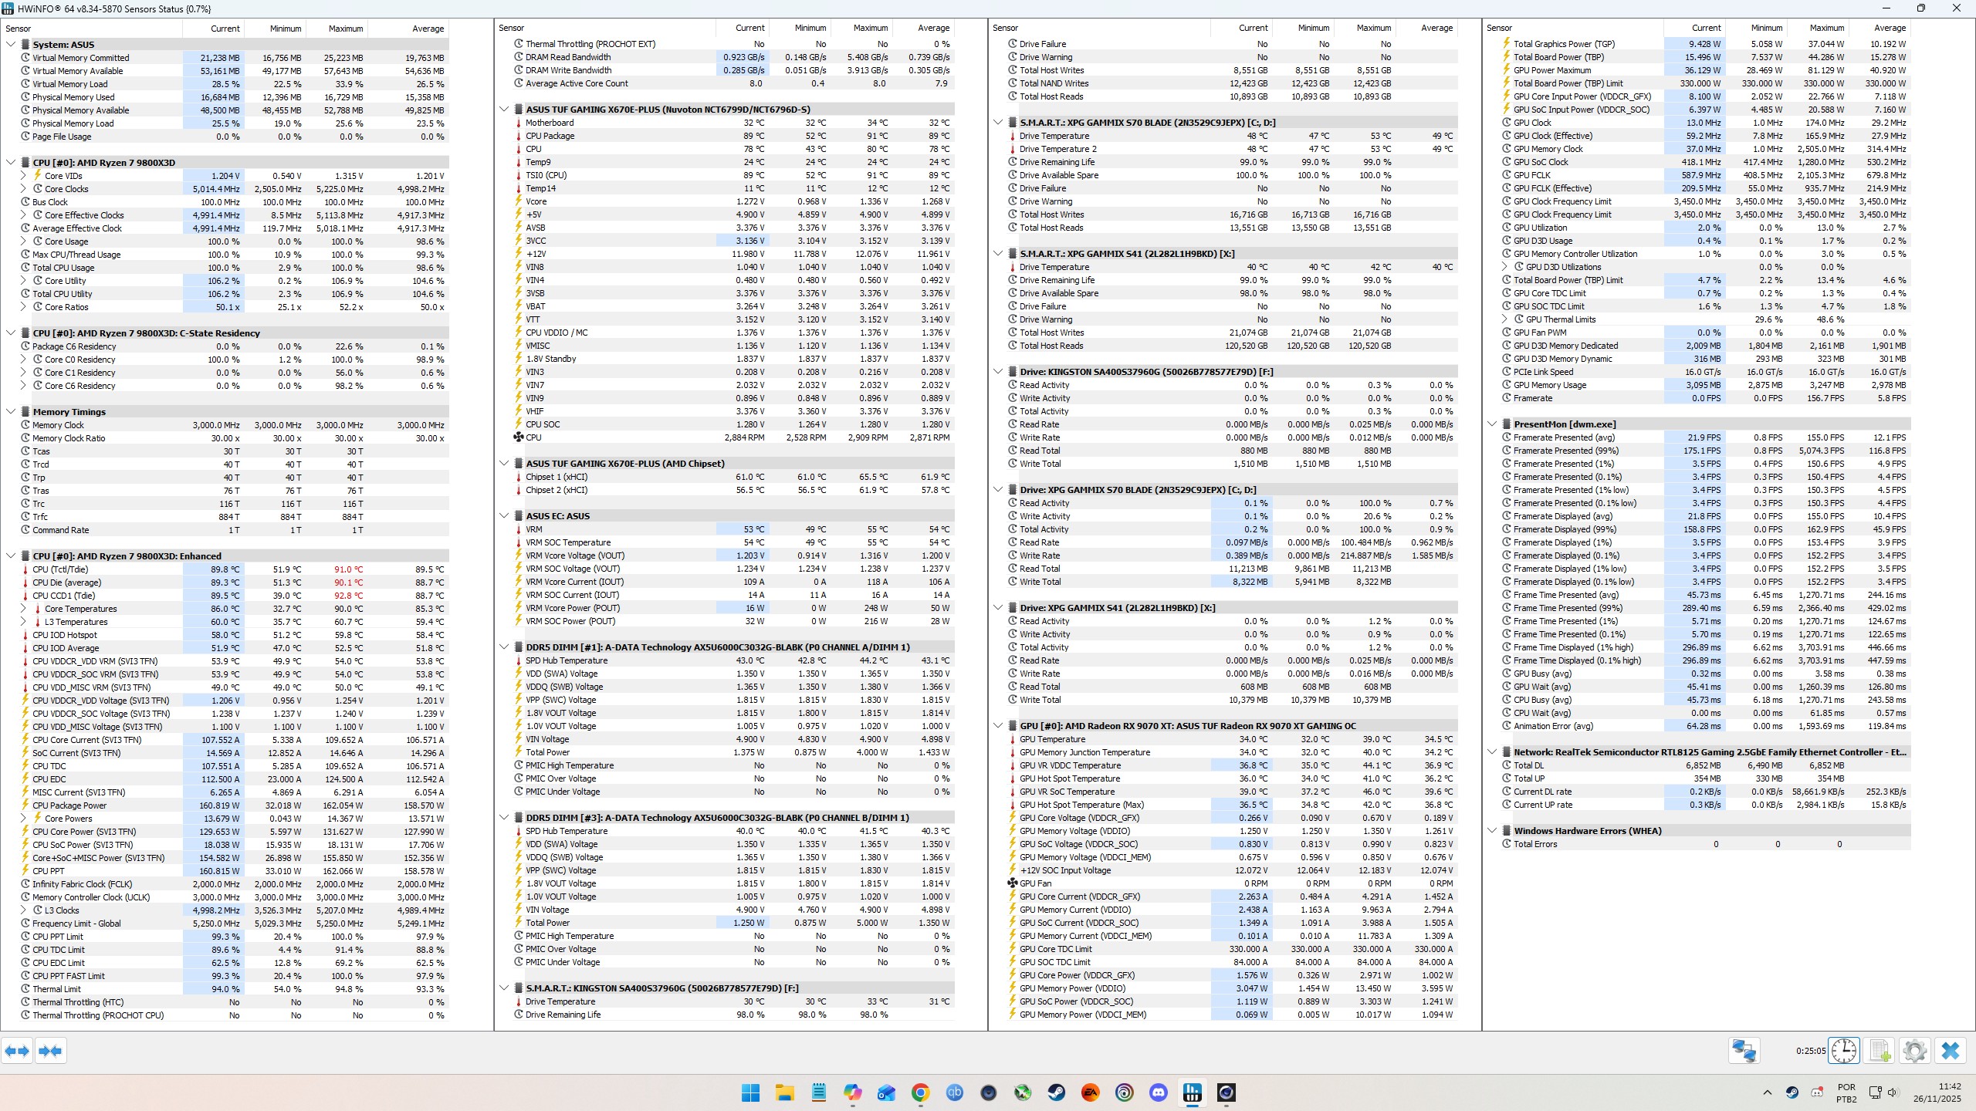This screenshot has height=1111, width=1976.
Task: Open remote monitoring network computers icon
Action: tap(1744, 1050)
